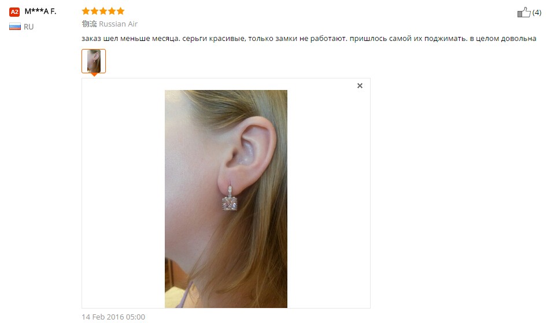Click the orange A2 buyer level badge

[x=14, y=12]
